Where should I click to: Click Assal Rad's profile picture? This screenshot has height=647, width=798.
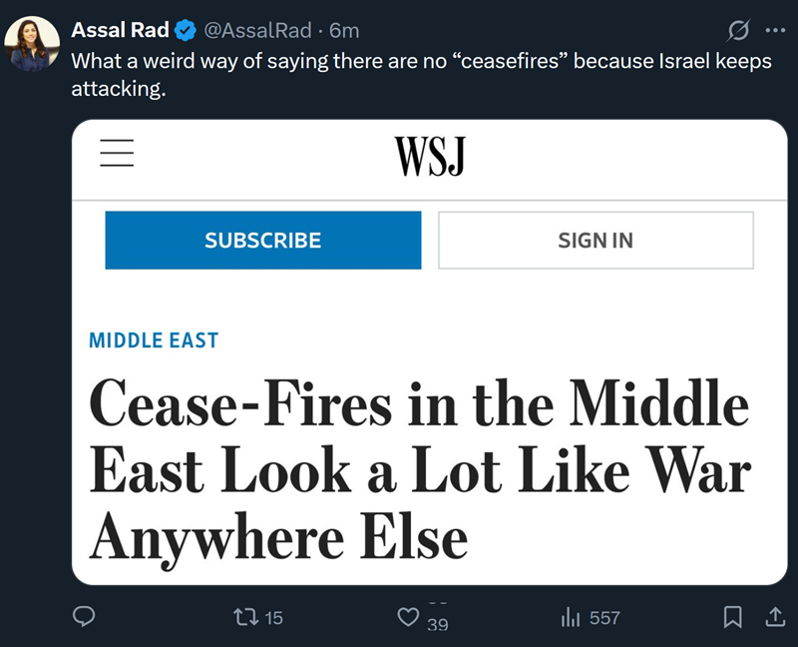click(30, 45)
